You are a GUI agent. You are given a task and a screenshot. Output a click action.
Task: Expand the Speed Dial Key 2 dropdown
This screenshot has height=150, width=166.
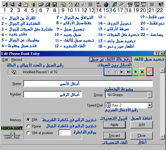[x=150, y=105]
